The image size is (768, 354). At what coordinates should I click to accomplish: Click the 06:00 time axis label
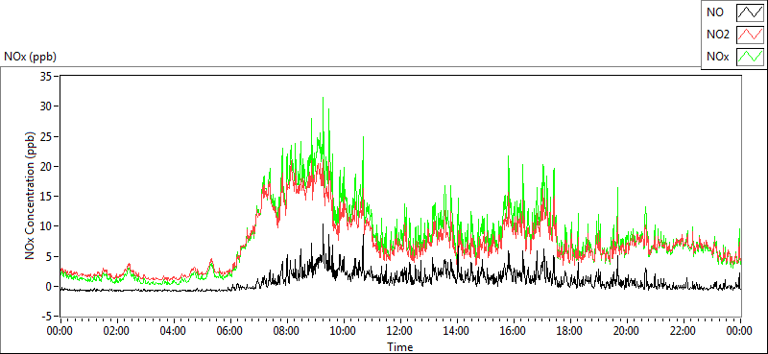[230, 331]
